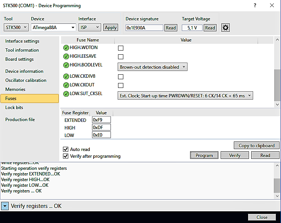Collapse status log with blue arrow icon

(x=5, y=206)
